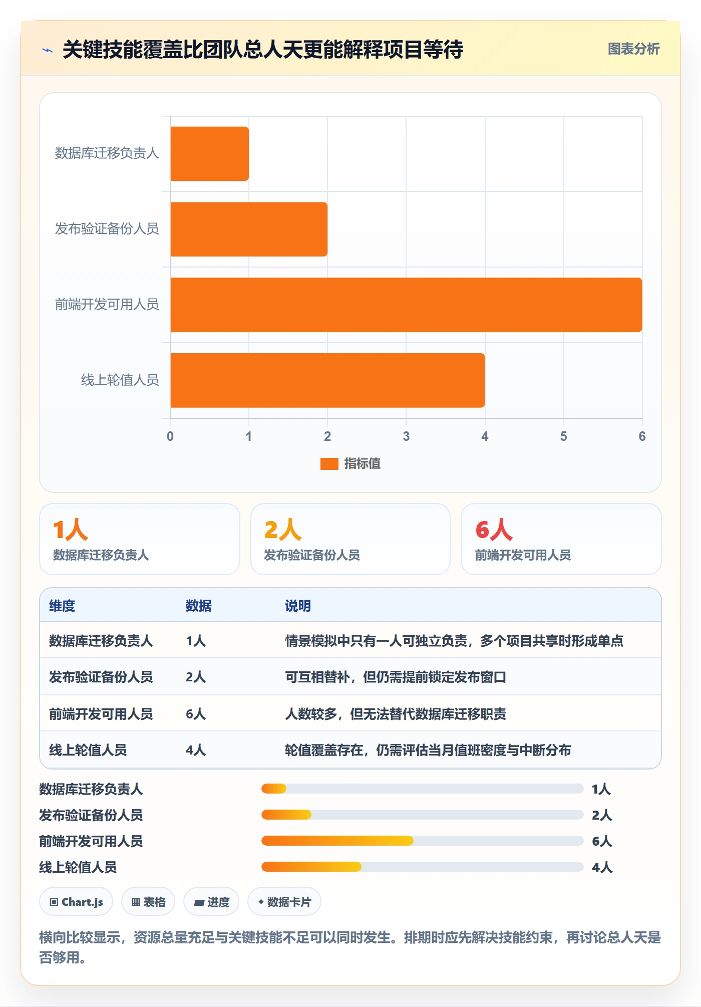
Task: Click the 前端开发可用人员 bar in chart
Action: coord(406,305)
